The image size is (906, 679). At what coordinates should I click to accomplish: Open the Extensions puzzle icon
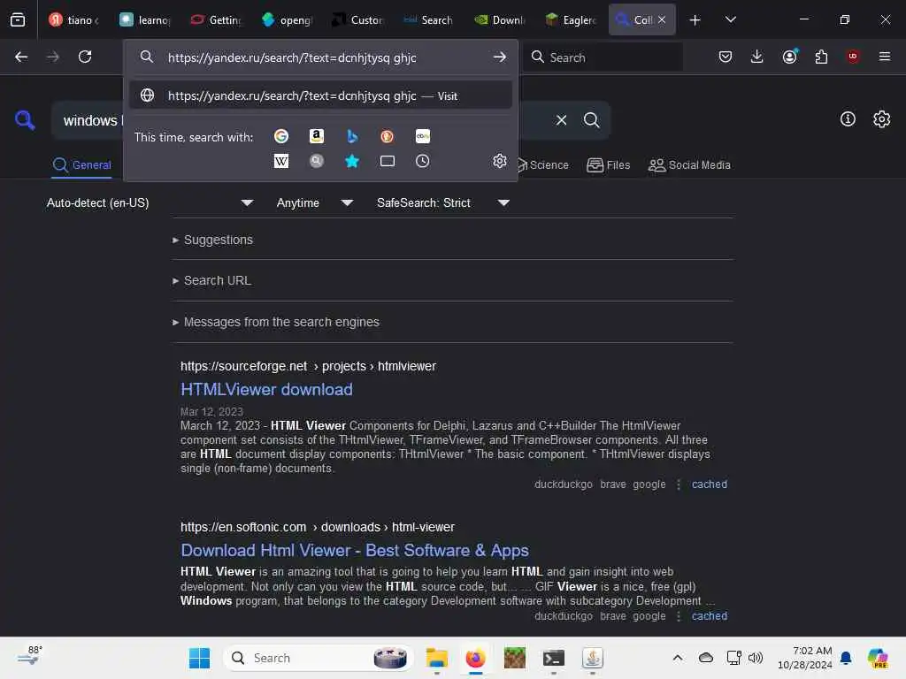point(821,57)
